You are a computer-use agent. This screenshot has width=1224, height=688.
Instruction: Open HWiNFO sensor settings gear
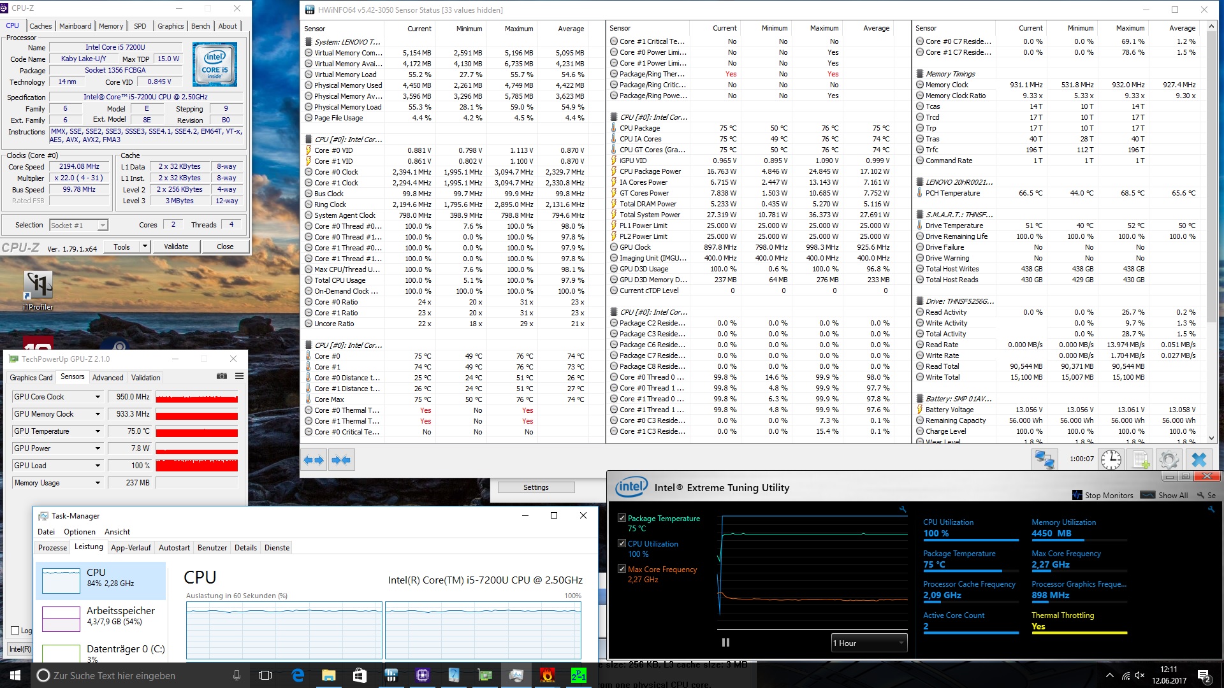pos(1169,459)
